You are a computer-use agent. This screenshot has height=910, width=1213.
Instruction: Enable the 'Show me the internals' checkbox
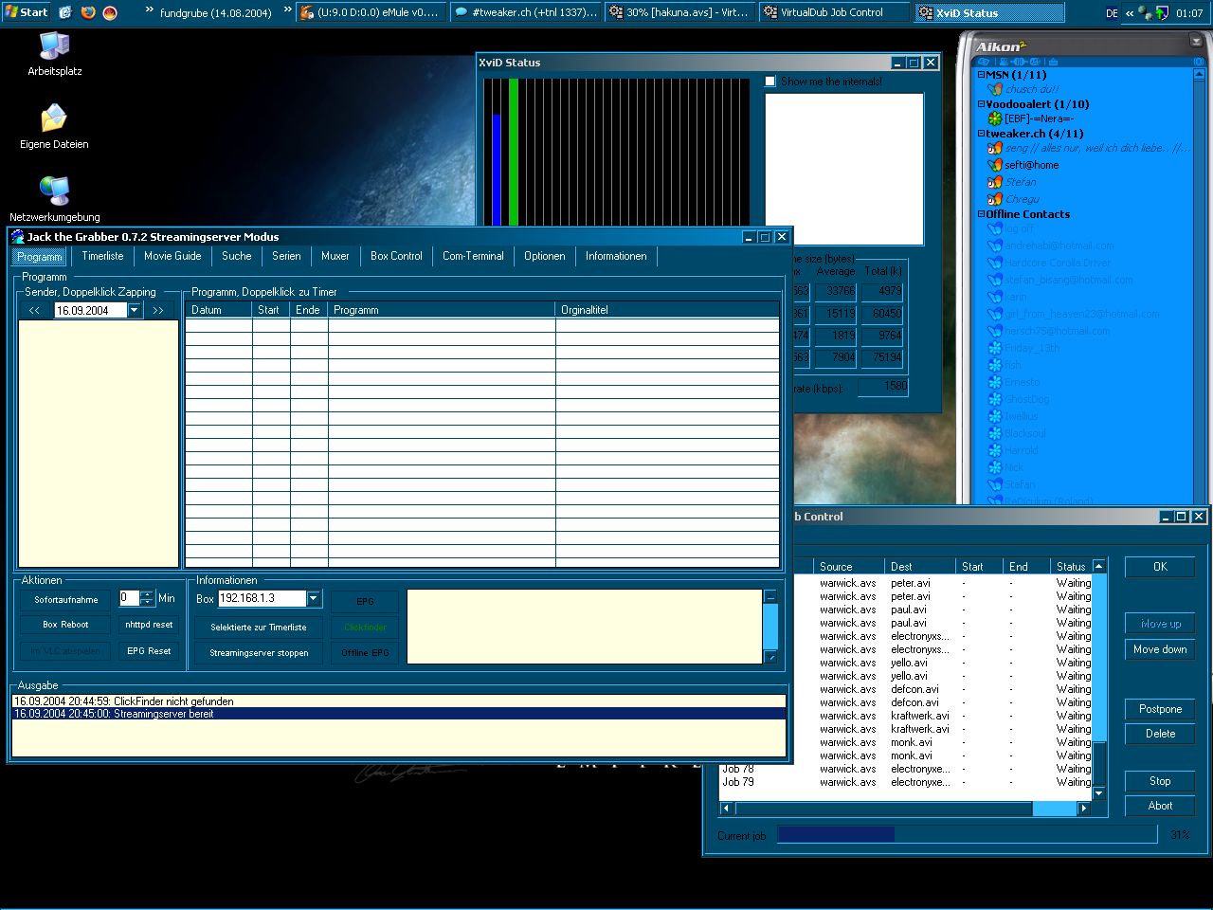770,82
